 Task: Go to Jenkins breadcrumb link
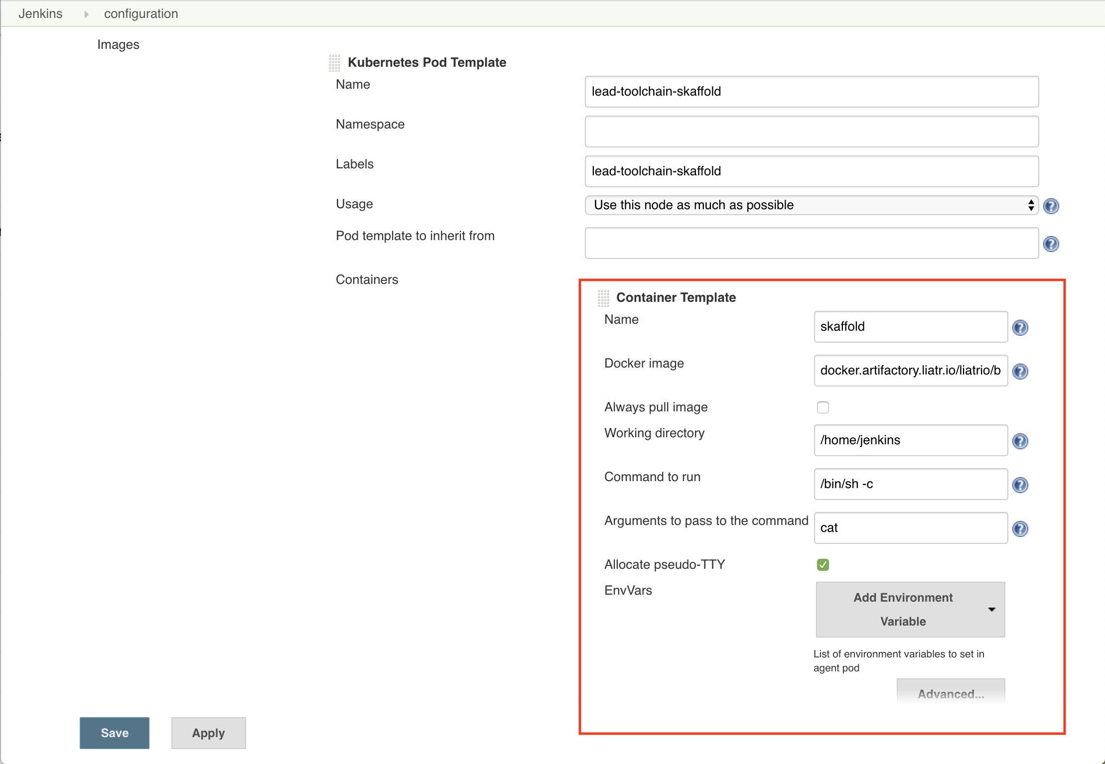click(40, 13)
